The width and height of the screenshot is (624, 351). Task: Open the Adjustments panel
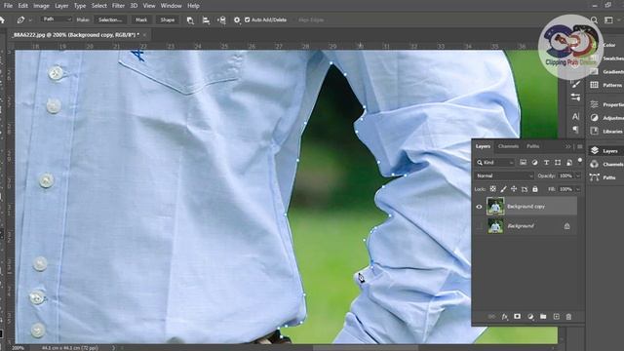(607, 118)
